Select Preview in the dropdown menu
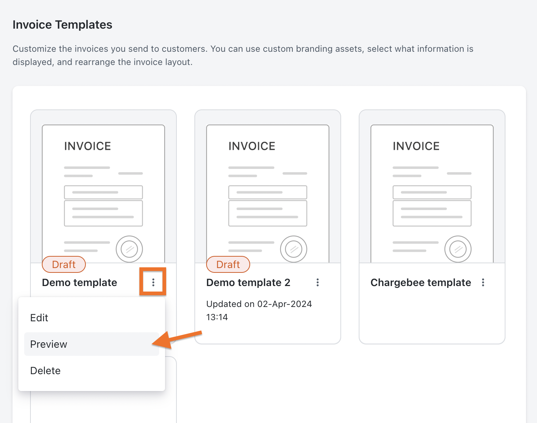Image resolution: width=537 pixels, height=423 pixels. [49, 344]
